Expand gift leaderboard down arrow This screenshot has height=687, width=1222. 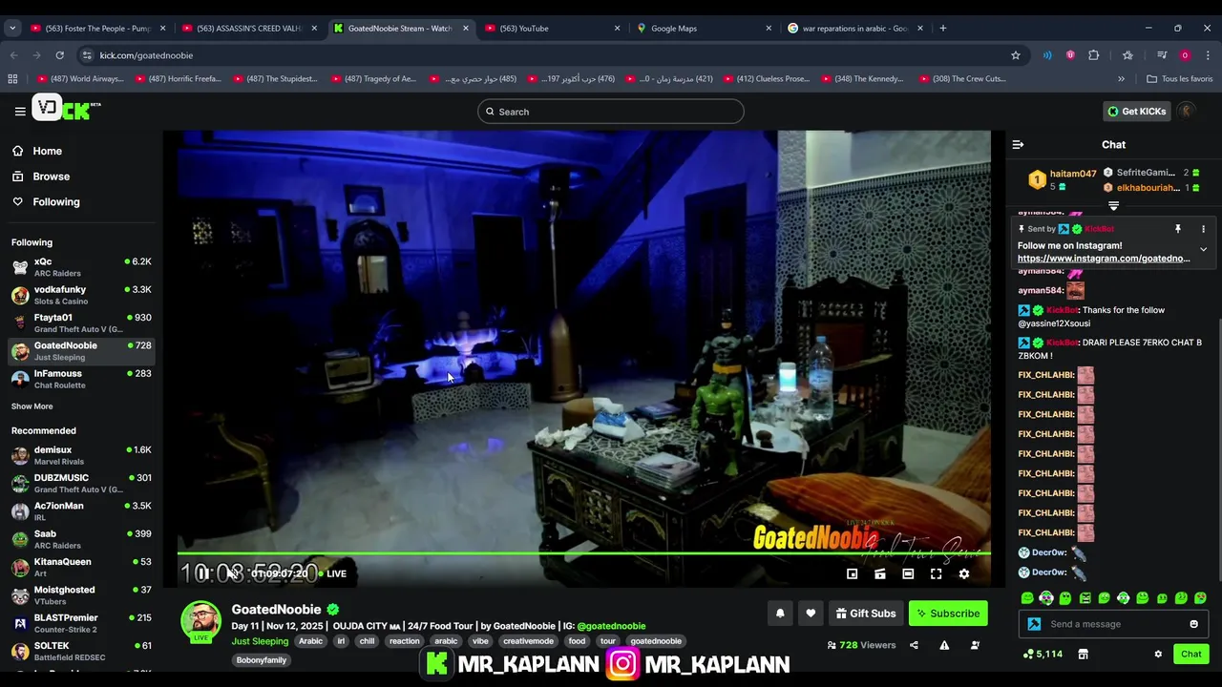coord(1113,206)
